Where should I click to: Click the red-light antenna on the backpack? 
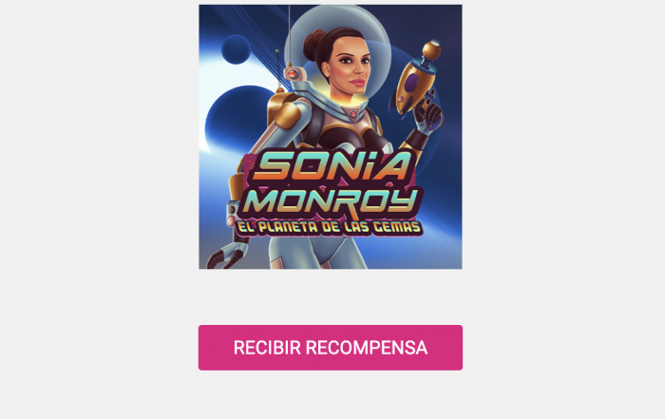[294, 73]
